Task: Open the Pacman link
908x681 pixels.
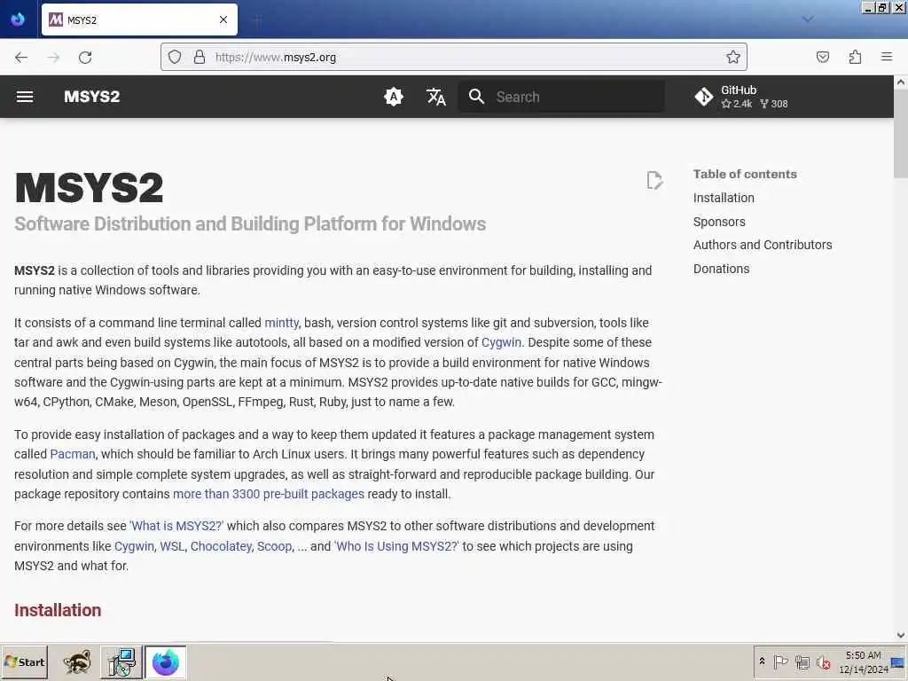Action: click(73, 455)
